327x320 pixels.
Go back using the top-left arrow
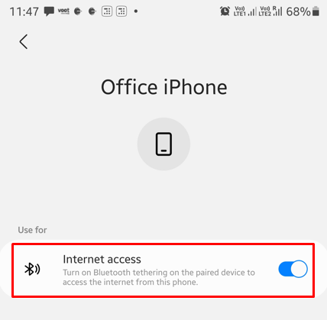(24, 41)
